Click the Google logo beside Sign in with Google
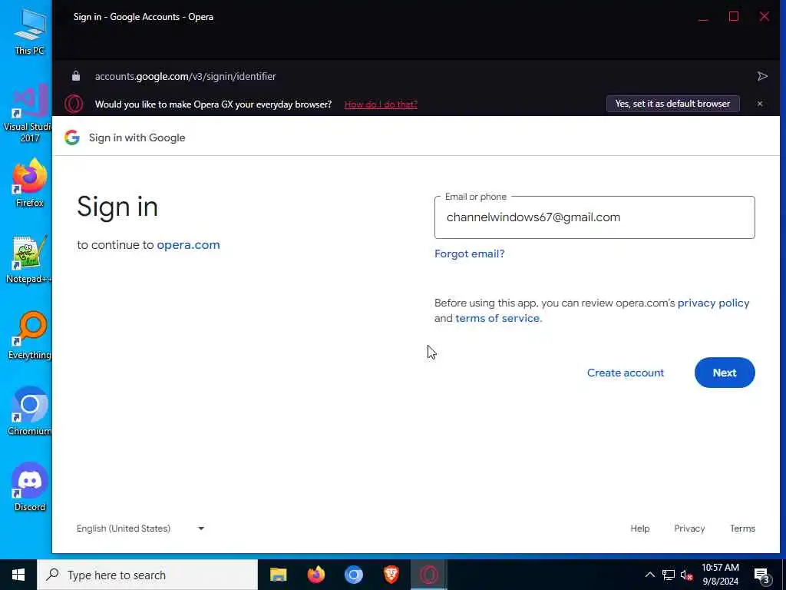Viewport: 786px width, 590px height. pos(72,138)
